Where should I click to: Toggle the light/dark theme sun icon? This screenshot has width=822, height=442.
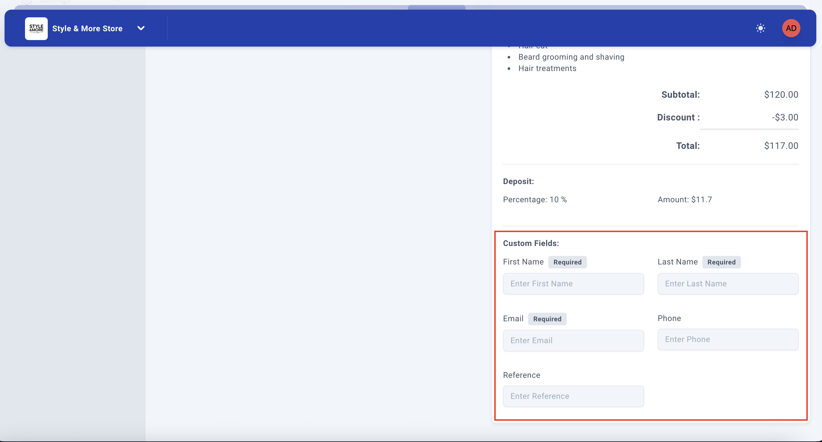(760, 28)
